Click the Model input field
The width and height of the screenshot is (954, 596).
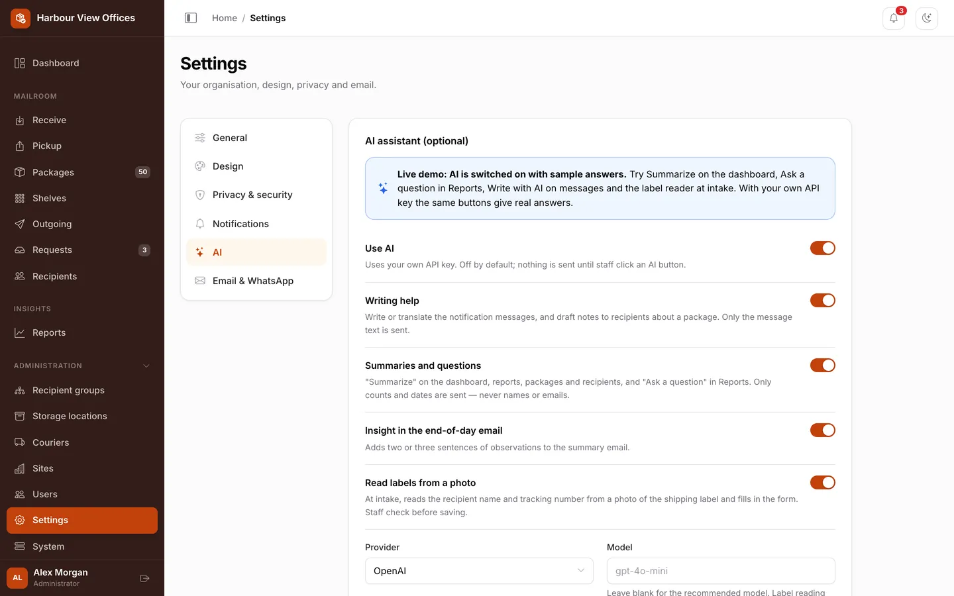pyautogui.click(x=721, y=571)
